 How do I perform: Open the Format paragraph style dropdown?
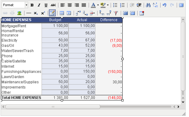coord(15,5)
